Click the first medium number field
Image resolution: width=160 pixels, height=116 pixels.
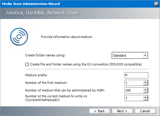(134, 83)
